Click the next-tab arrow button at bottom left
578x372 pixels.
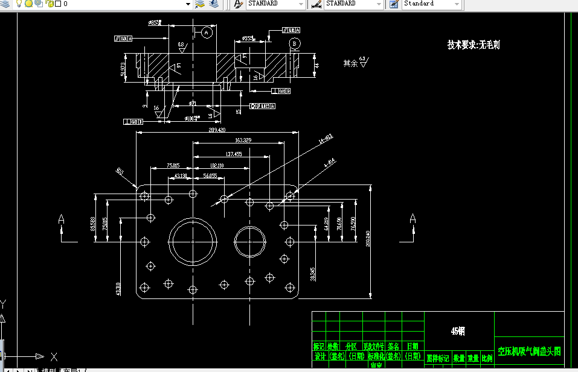tap(17, 368)
